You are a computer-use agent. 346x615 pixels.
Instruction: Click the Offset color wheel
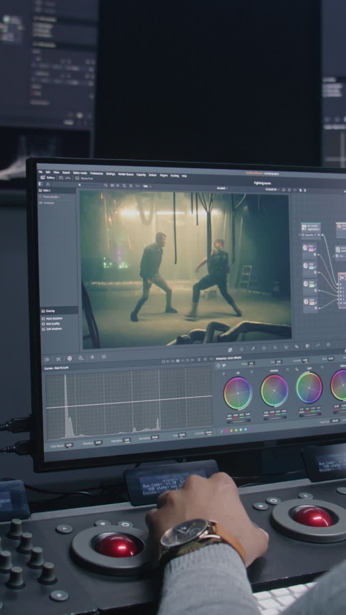(x=339, y=385)
